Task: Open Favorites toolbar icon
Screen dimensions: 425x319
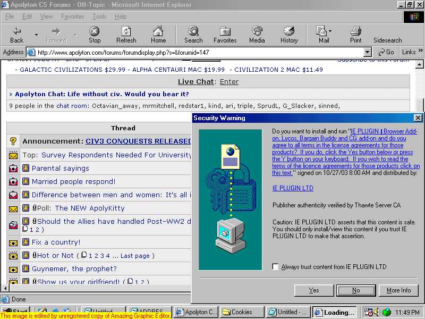Action: [x=225, y=31]
